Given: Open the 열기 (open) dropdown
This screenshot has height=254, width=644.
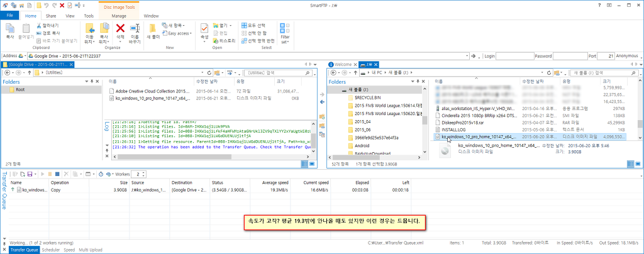Looking at the screenshot, I should click(222, 25).
